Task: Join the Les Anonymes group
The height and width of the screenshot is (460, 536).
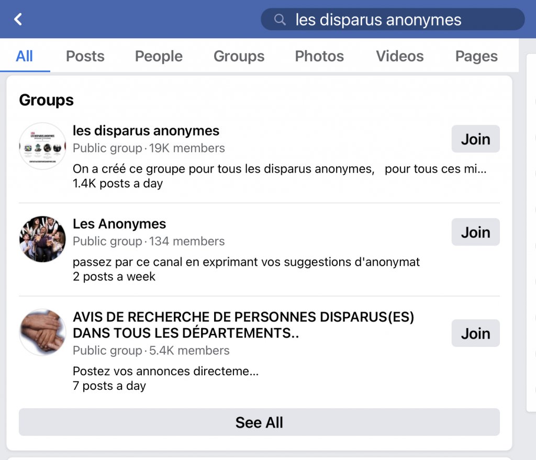Action: [x=475, y=232]
